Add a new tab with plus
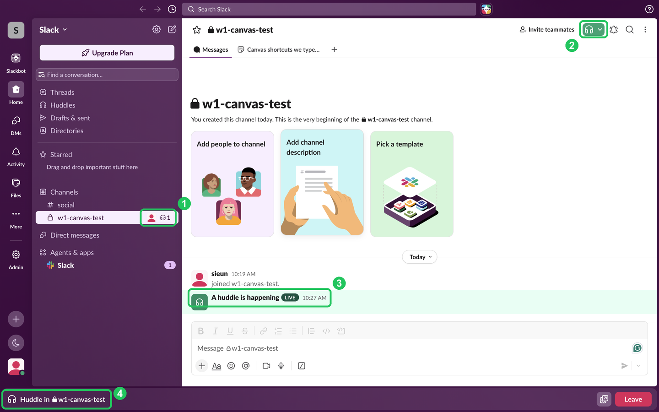Viewport: 659px width, 412px height. [x=334, y=49]
